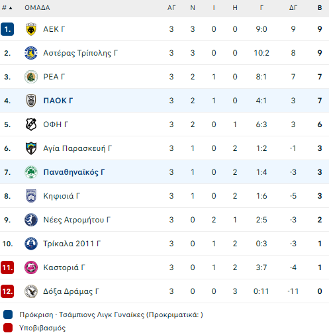Viewport: 329px width, 335px height.
Task: Click the ΑΕΚ Γ team crest
Action: click(31, 29)
